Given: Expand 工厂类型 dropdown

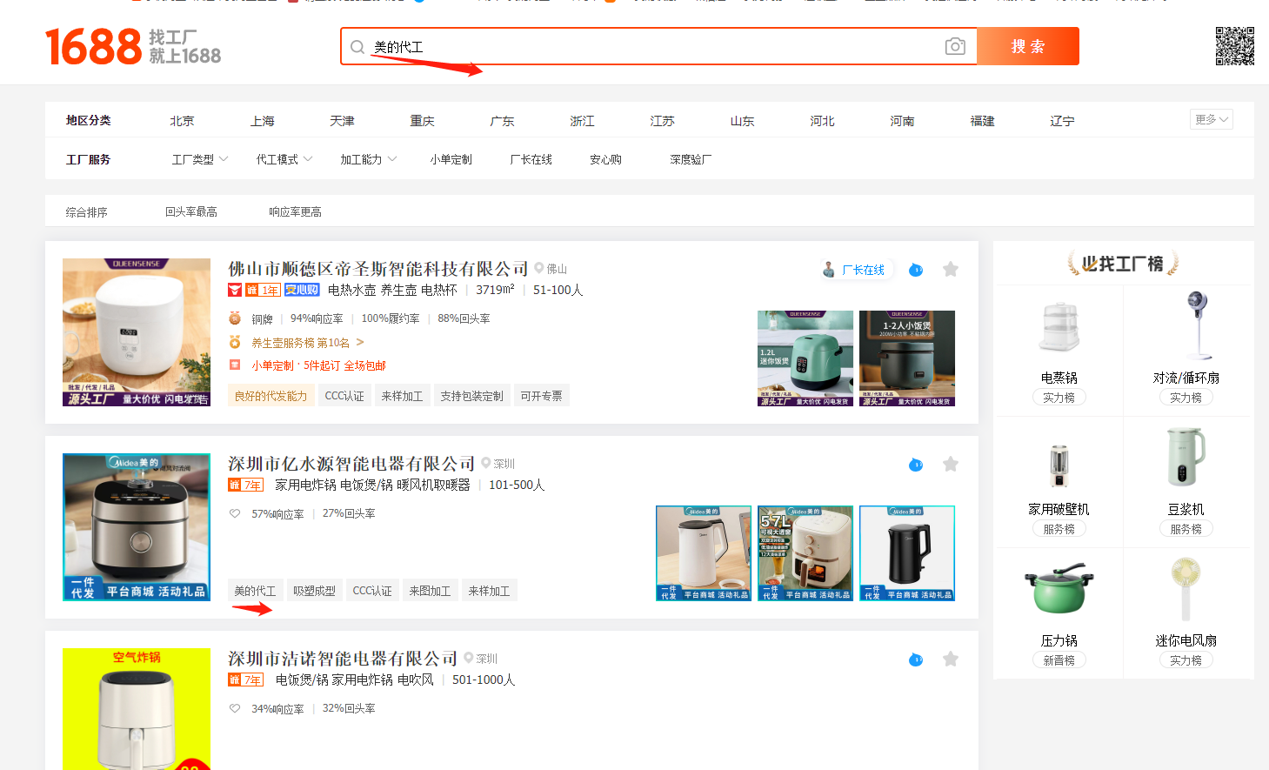Looking at the screenshot, I should (199, 159).
